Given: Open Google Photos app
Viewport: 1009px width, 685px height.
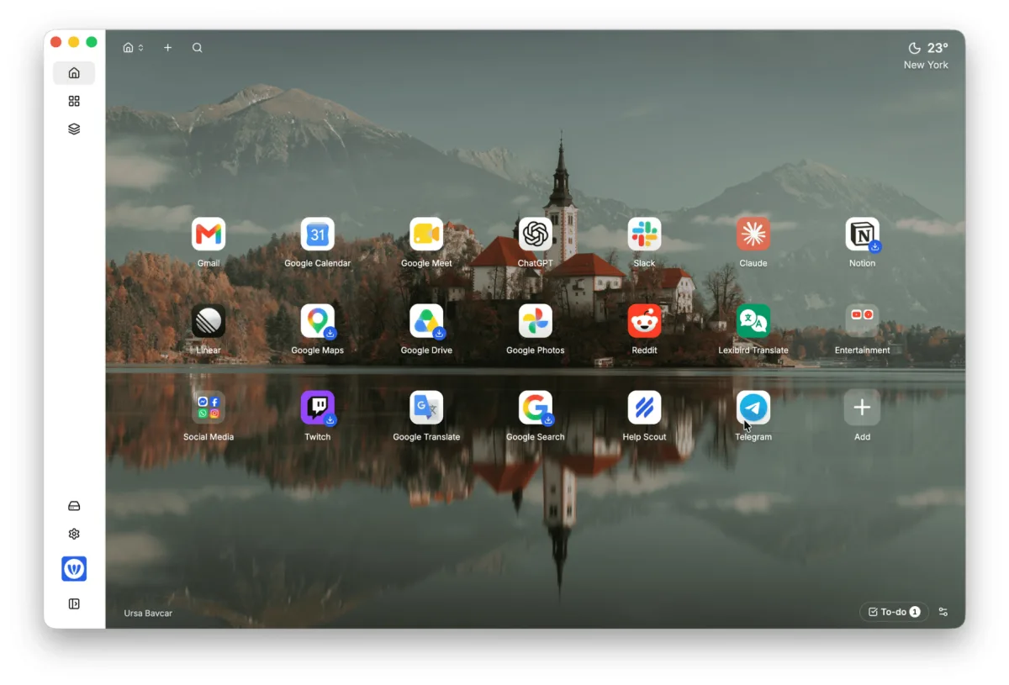Looking at the screenshot, I should [x=536, y=321].
